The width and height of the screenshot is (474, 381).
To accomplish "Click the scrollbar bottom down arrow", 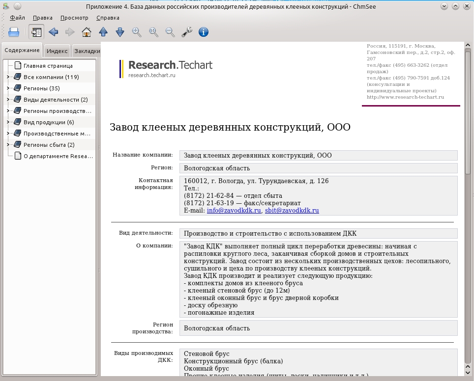I will tap(468, 373).
